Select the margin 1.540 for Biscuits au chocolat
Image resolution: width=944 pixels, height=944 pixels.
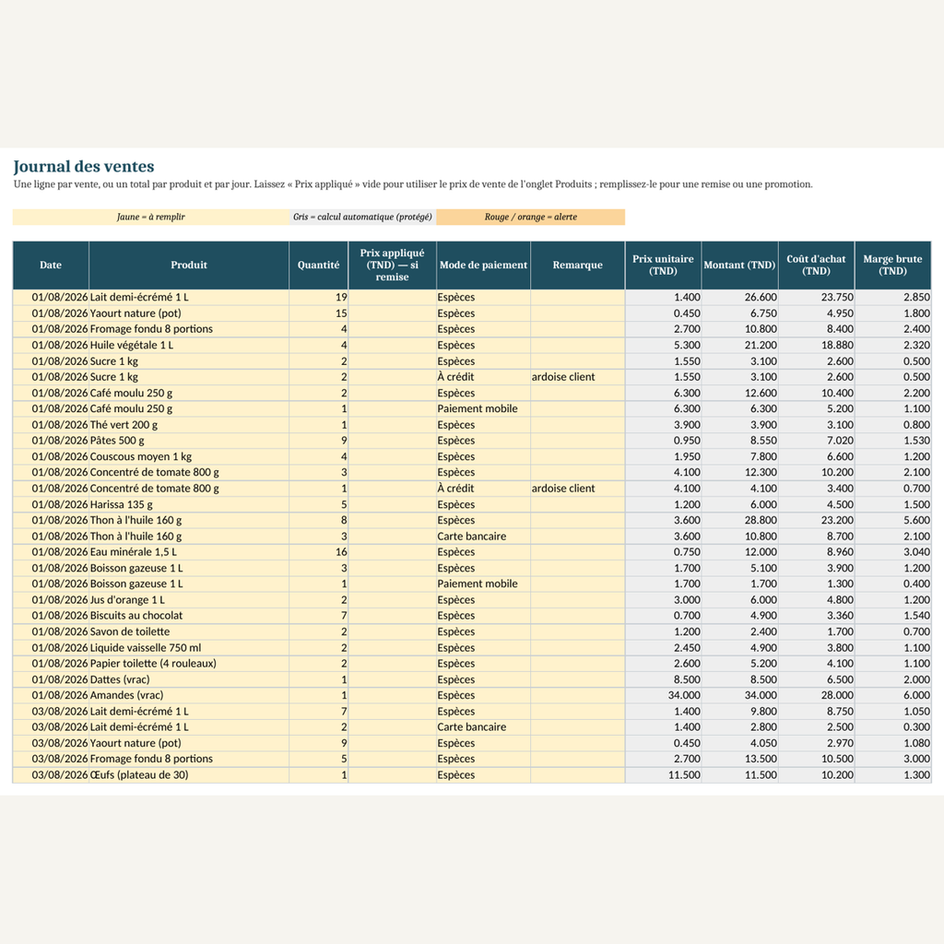pyautogui.click(x=892, y=615)
